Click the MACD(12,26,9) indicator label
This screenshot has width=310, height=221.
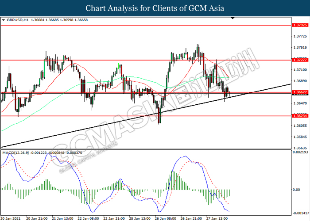point(17,153)
